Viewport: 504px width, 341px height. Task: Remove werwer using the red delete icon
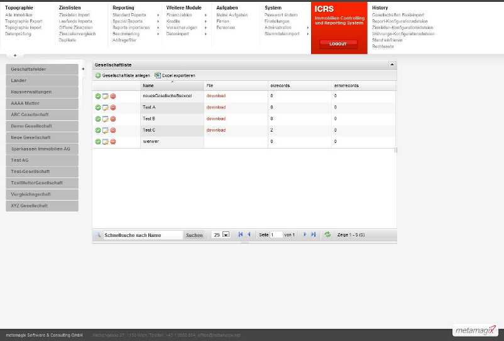[x=113, y=142]
